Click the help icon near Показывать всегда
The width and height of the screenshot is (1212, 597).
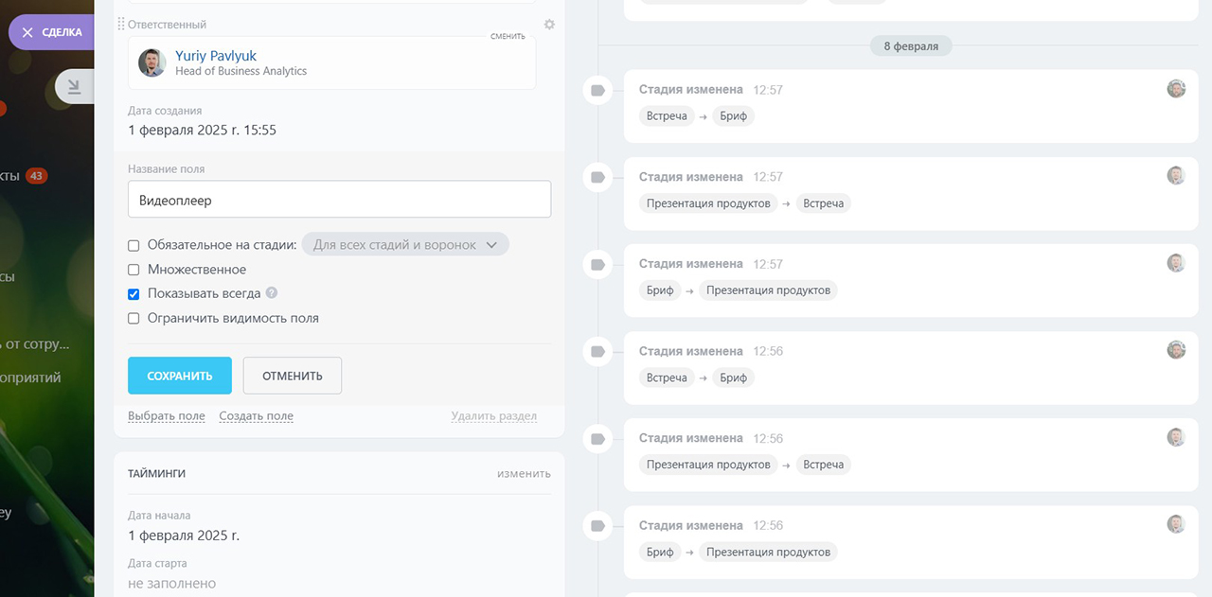(x=272, y=293)
